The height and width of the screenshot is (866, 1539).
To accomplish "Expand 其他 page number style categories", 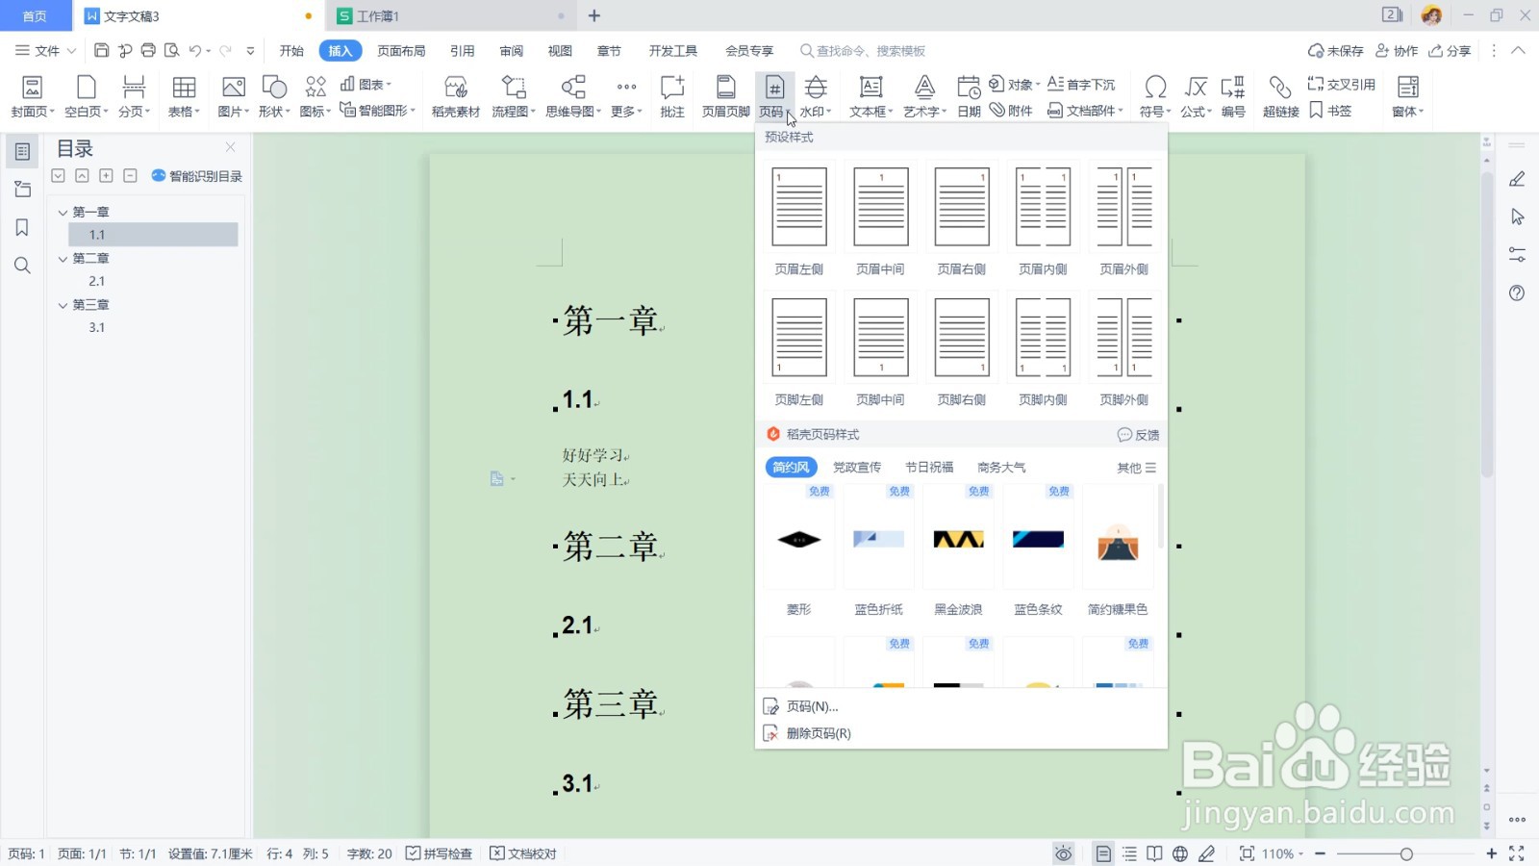I will [x=1136, y=468].
